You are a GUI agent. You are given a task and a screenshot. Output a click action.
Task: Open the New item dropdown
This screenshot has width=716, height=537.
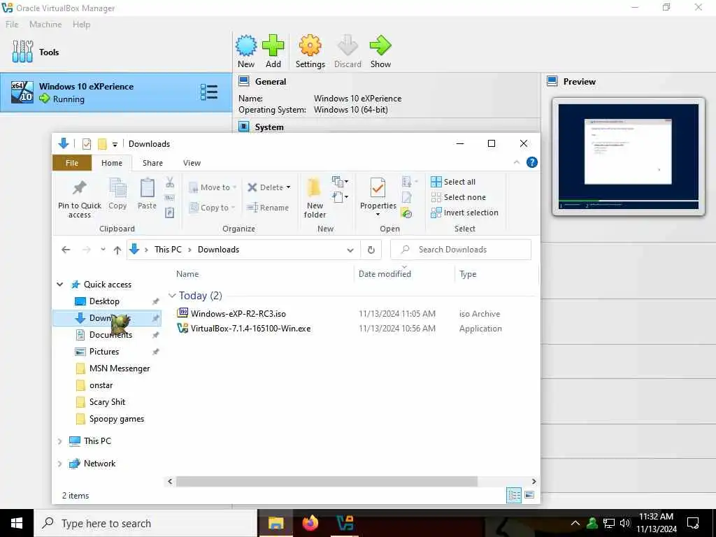click(x=341, y=182)
